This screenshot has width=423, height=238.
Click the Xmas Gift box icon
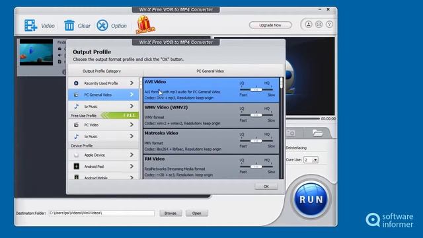[145, 24]
